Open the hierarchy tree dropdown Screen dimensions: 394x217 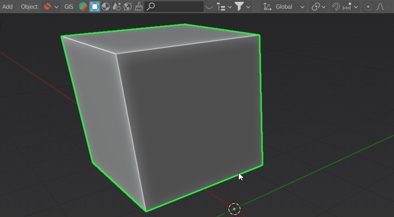coord(224,7)
